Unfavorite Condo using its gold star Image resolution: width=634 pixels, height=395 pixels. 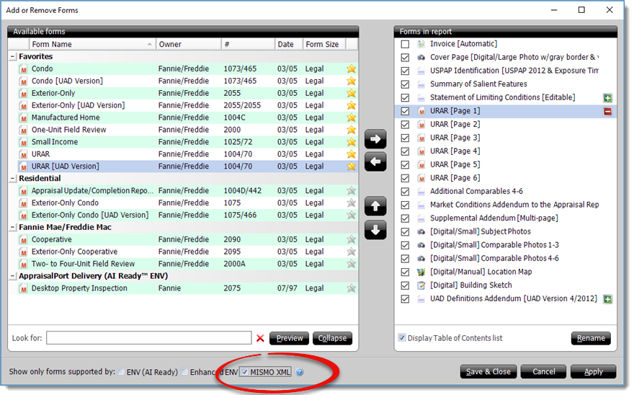pyautogui.click(x=352, y=68)
